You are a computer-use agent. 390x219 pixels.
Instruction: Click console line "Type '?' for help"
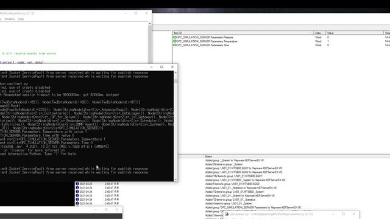(39, 154)
